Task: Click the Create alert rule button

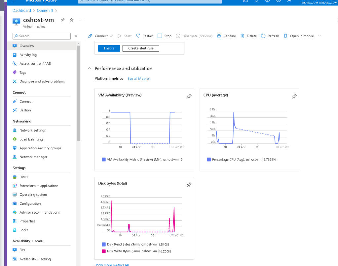Action: click(141, 48)
